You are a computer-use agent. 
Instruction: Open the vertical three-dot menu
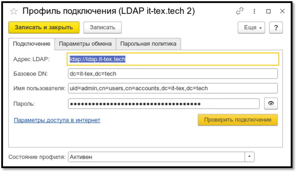point(254,11)
